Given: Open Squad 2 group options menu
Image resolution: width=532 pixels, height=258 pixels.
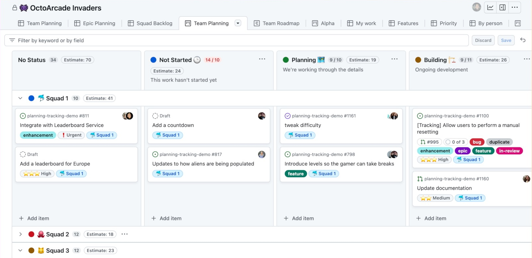Looking at the screenshot, I should [x=124, y=234].
